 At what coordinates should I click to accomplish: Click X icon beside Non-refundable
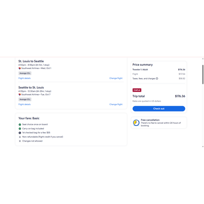click(x=20, y=137)
